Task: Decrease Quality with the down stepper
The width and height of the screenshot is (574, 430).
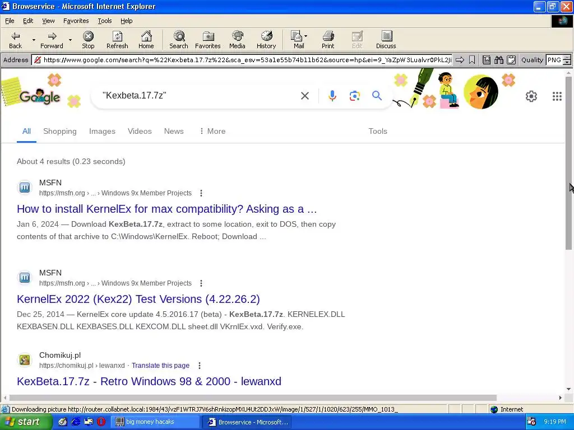Action: [x=567, y=63]
